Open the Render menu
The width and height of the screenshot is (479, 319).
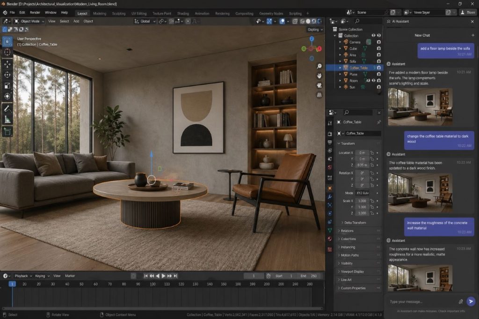[35, 12]
